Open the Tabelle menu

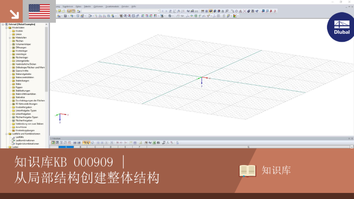[x=87, y=7]
